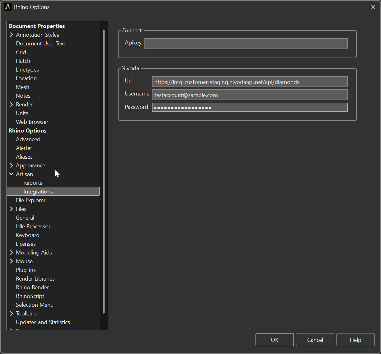Expand the Toolbars options node
This screenshot has width=381, height=354.
[12, 313]
